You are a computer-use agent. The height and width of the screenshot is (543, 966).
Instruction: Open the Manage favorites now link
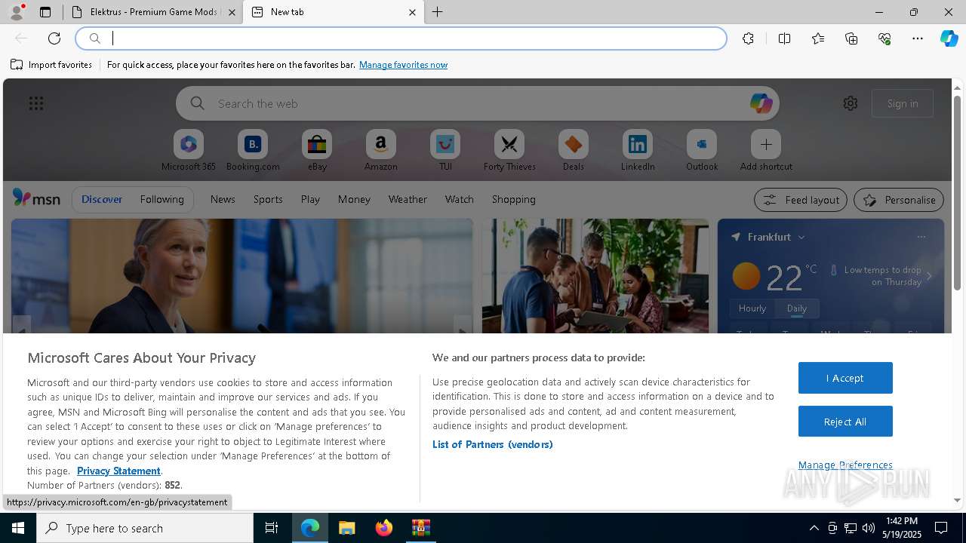pos(403,65)
